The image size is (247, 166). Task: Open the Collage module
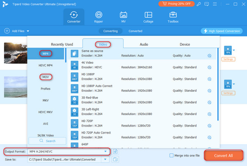point(148,17)
